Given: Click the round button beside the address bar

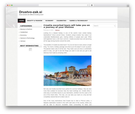Looking at the screenshot, I should 92,5.
